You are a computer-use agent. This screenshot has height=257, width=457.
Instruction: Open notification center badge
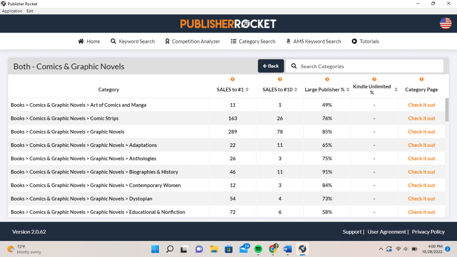coord(448,249)
